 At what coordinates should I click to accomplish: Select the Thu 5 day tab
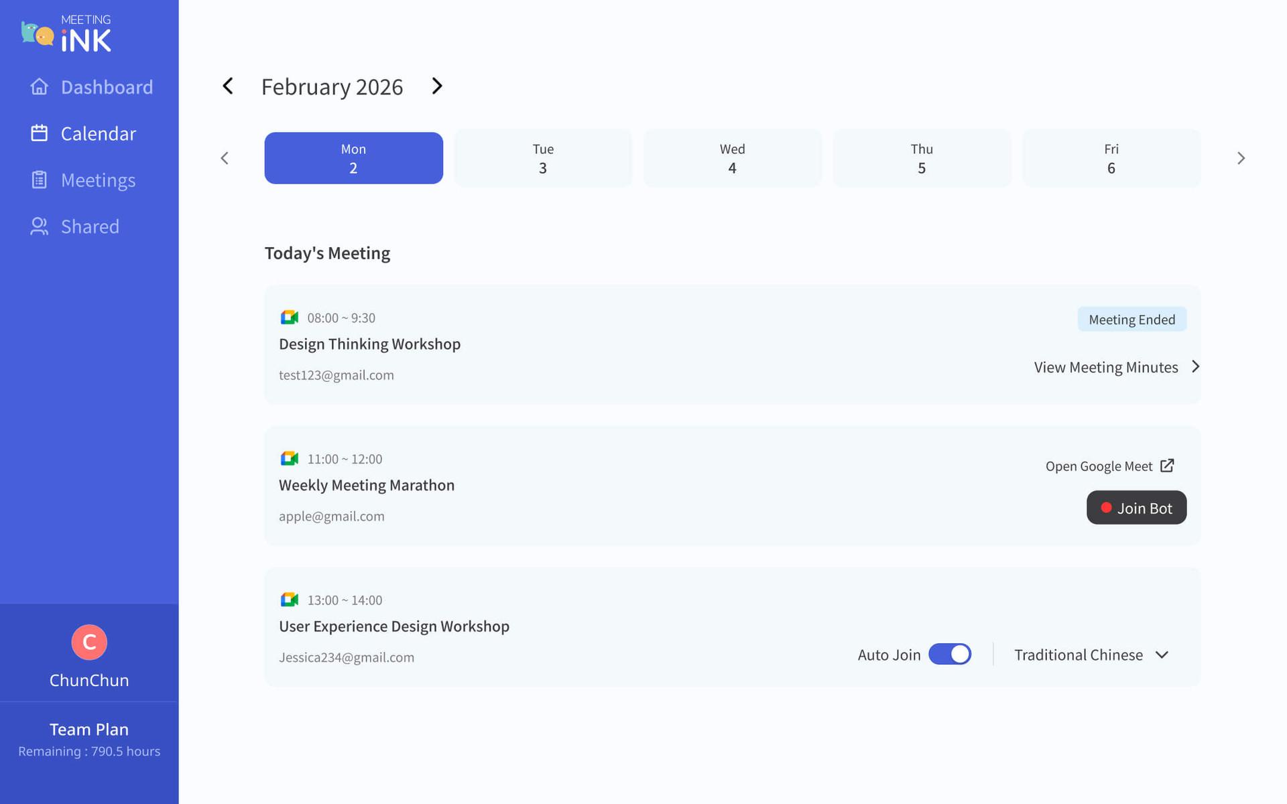[x=921, y=159]
